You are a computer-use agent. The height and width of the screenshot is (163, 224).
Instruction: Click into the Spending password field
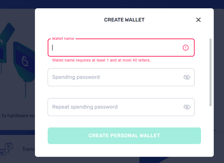[x=121, y=77]
